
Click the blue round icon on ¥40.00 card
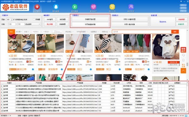pyautogui.click(x=62, y=69)
